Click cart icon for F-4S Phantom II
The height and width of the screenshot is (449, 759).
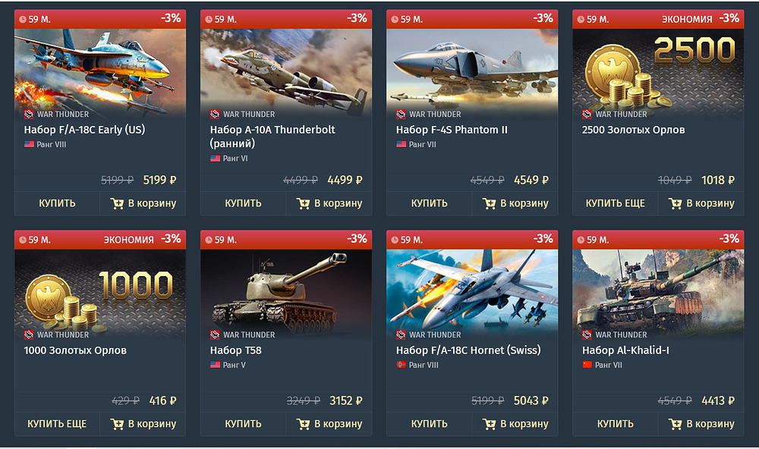click(x=489, y=204)
